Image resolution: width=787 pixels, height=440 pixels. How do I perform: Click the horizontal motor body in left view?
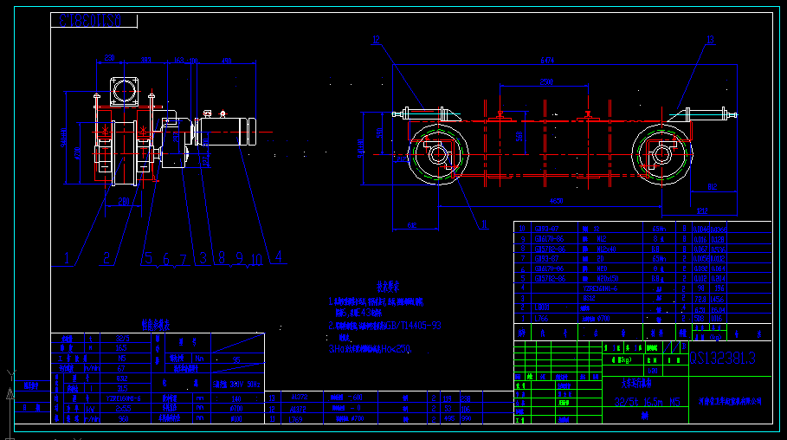point(227,133)
